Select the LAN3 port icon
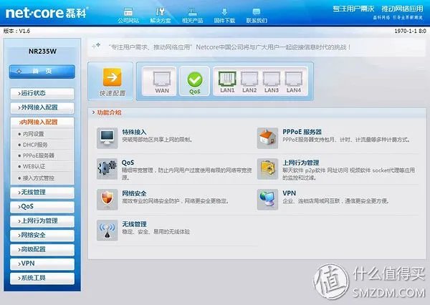This screenshot has height=305, width=430. [x=272, y=79]
